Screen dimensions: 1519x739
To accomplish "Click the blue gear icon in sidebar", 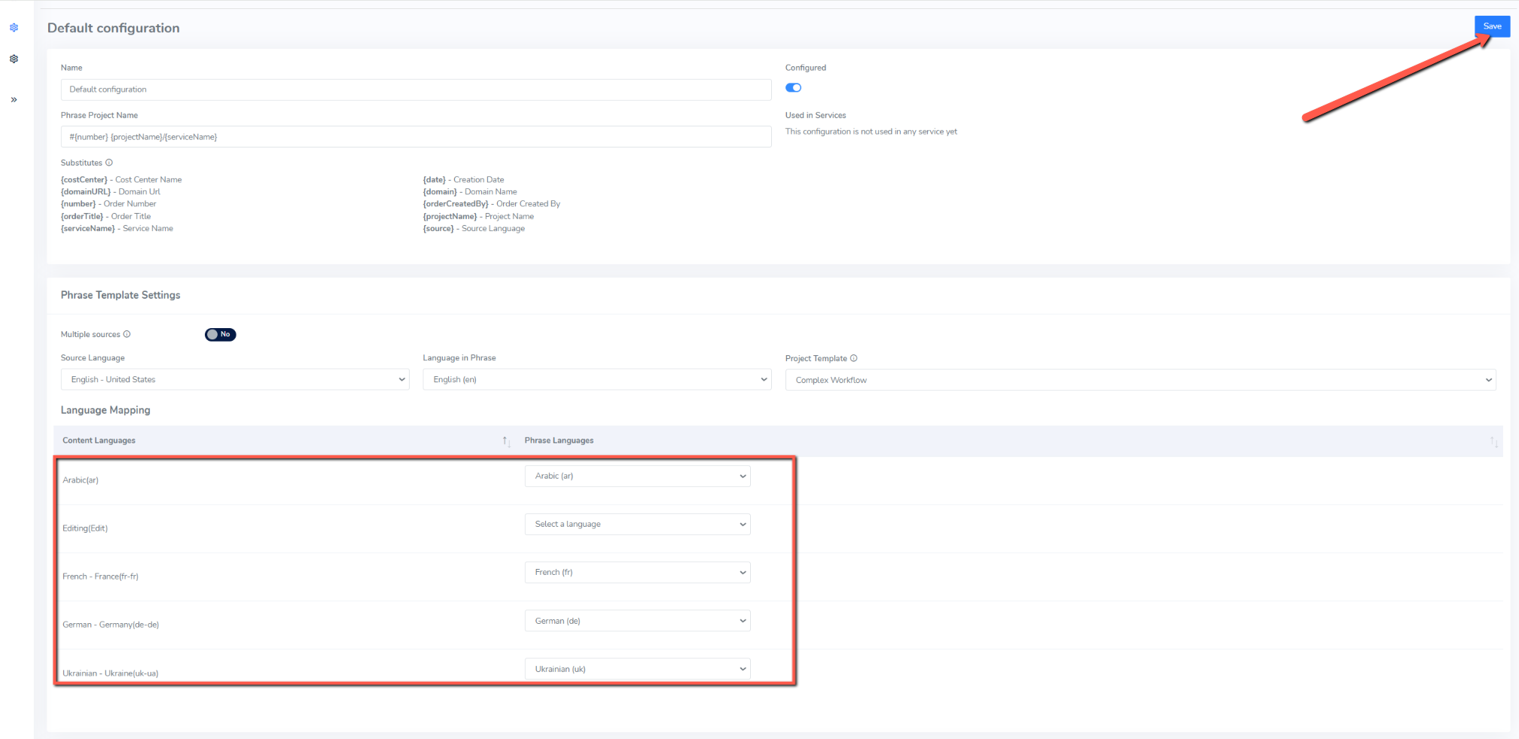I will 14,27.
